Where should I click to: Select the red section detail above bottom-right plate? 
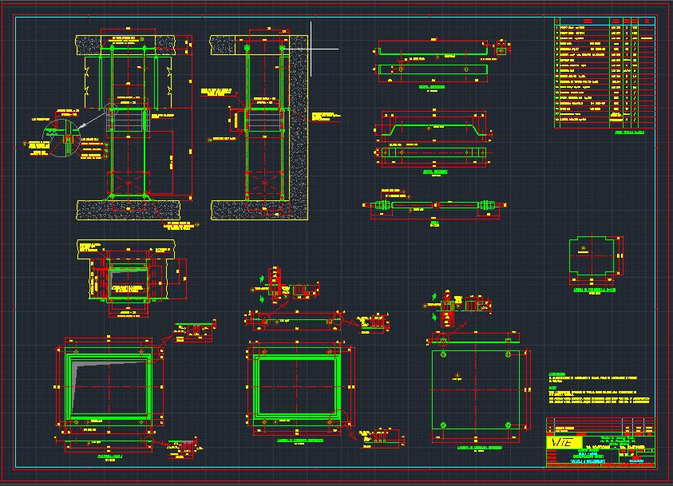449,311
